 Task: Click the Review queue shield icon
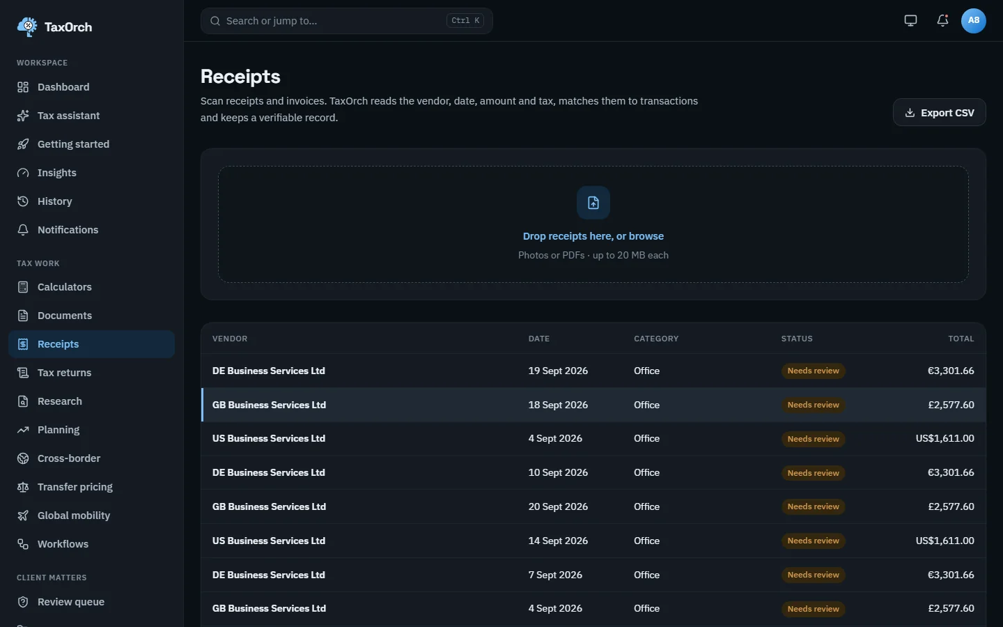click(23, 602)
